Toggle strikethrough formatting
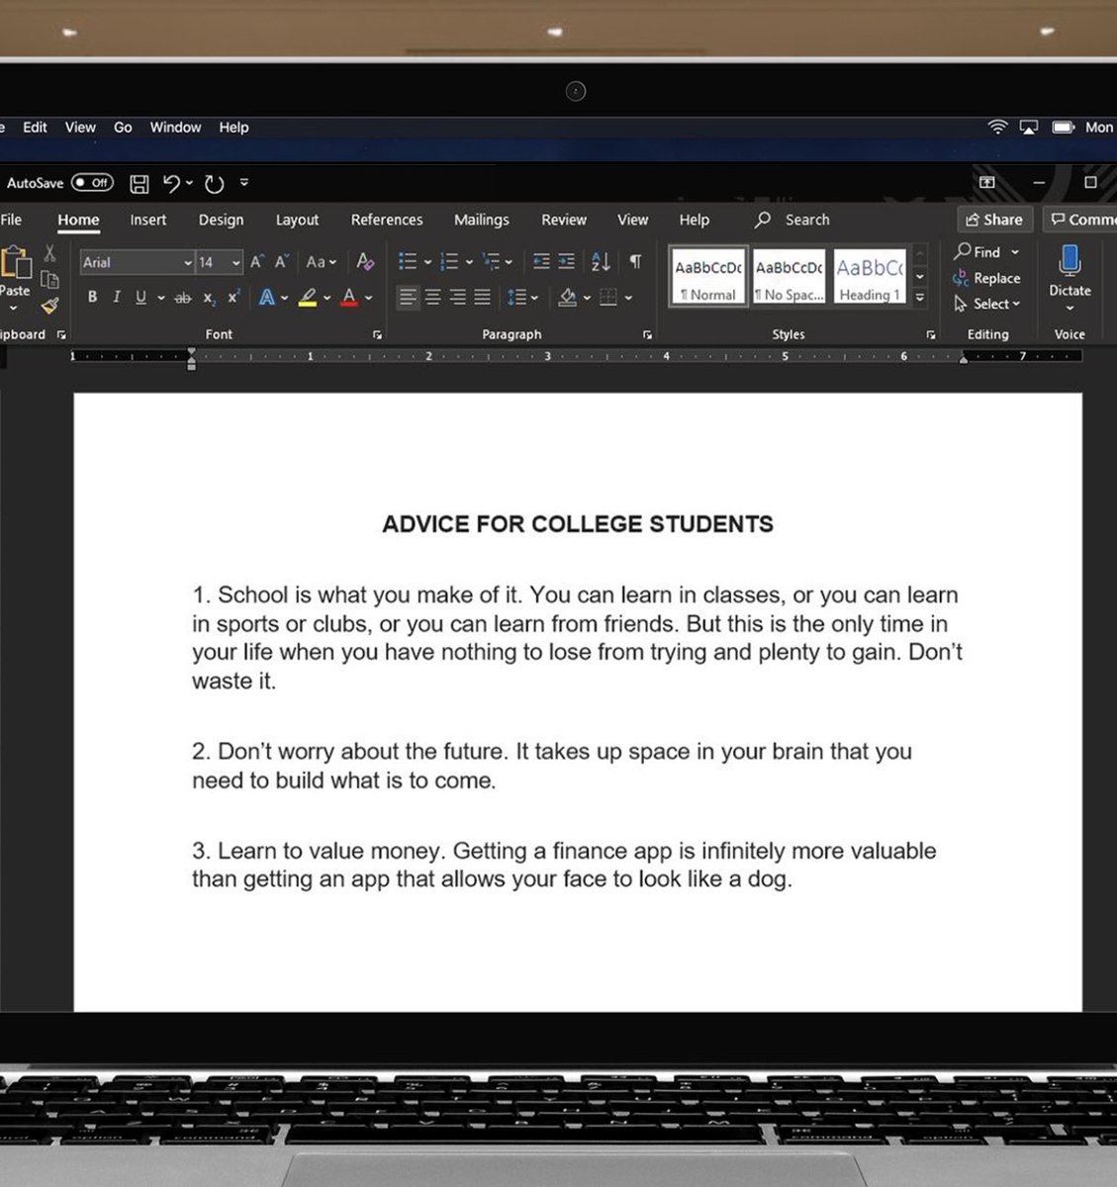The height and width of the screenshot is (1187, 1117). (183, 298)
